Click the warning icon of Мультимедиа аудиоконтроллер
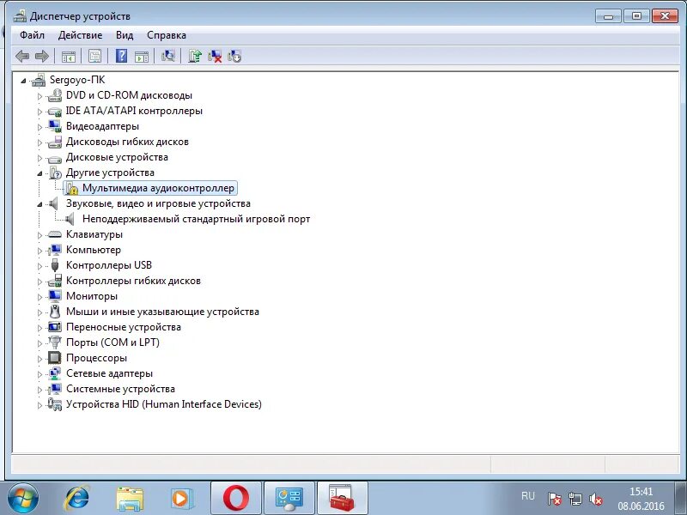Image resolution: width=687 pixels, height=515 pixels. click(x=71, y=188)
